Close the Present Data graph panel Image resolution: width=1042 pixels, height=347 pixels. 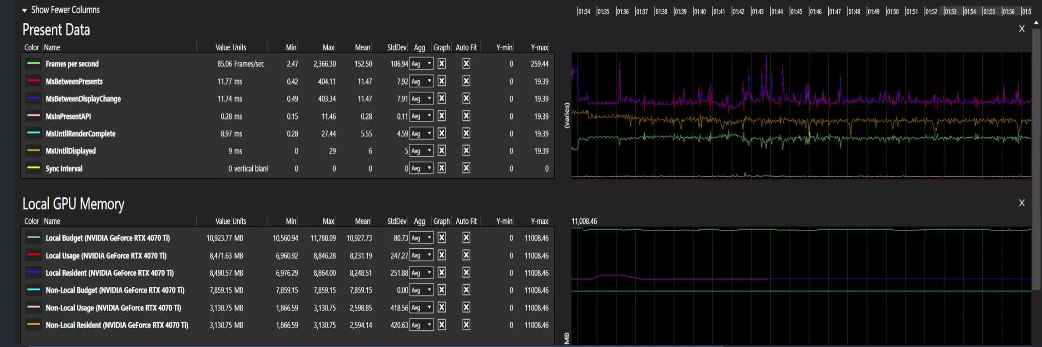click(x=1022, y=29)
